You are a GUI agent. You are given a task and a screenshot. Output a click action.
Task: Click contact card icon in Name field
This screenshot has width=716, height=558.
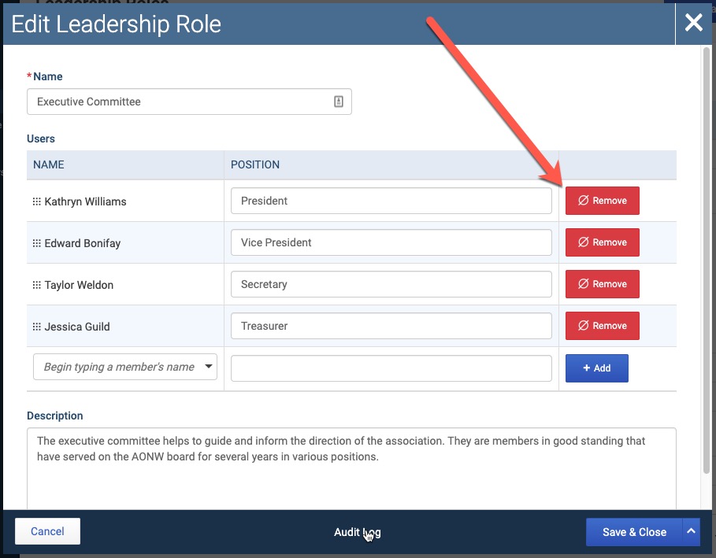(339, 102)
